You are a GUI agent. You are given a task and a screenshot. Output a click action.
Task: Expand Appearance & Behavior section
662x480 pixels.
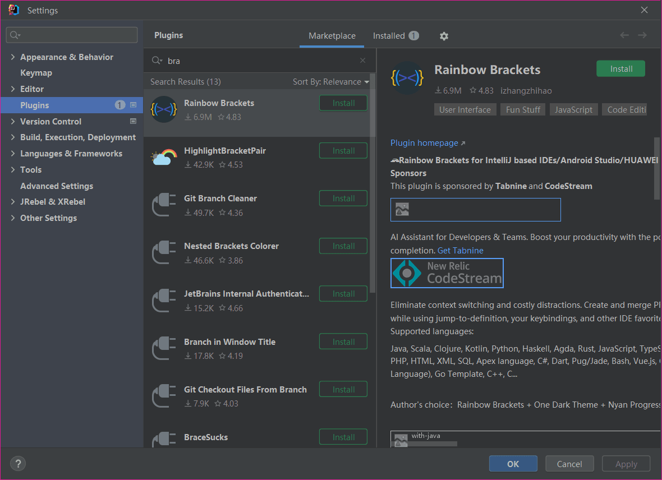[13, 57]
